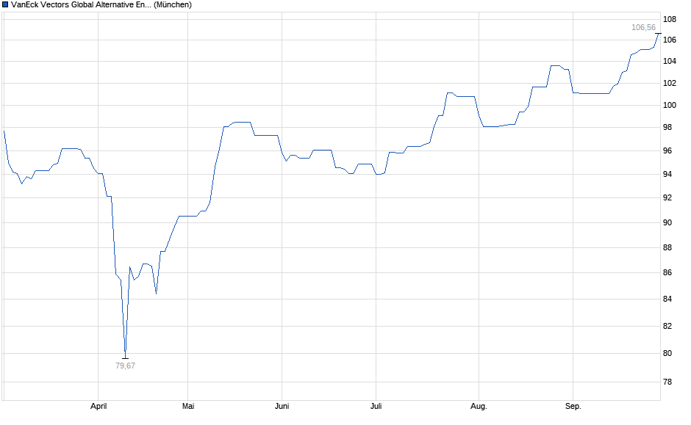The height and width of the screenshot is (425, 691).
Task: Click the low value label 79,67
Action: tap(125, 366)
